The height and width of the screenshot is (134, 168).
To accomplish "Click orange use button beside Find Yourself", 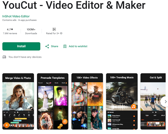I will click(x=134, y=121).
